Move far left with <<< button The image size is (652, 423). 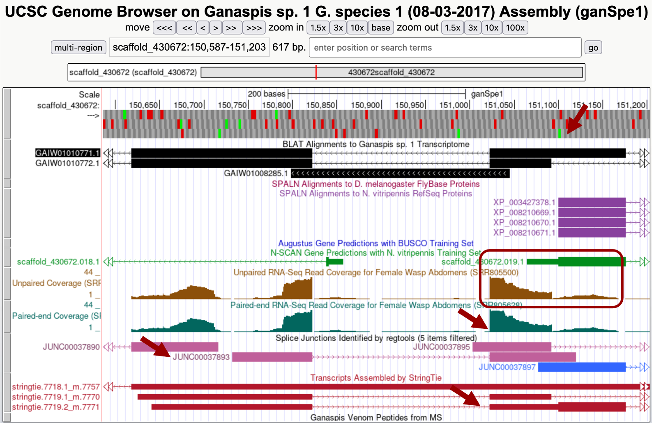[164, 28]
